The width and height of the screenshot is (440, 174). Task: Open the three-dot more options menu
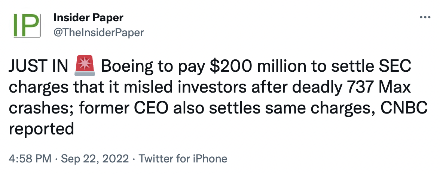click(x=426, y=18)
